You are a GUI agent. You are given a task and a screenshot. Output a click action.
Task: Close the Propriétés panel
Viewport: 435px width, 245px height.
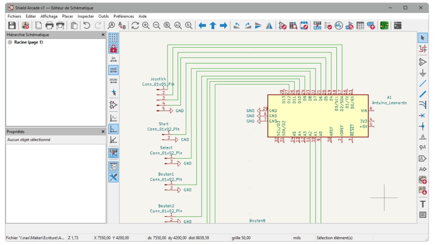point(102,131)
